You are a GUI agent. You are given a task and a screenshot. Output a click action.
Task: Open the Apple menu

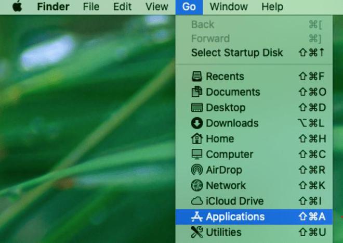coord(17,7)
